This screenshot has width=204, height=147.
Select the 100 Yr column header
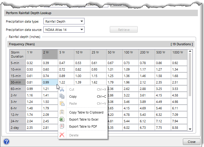point(131,54)
